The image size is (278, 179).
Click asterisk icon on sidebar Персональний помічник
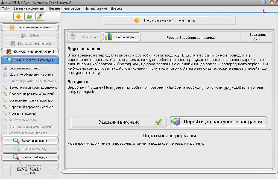click(12, 27)
